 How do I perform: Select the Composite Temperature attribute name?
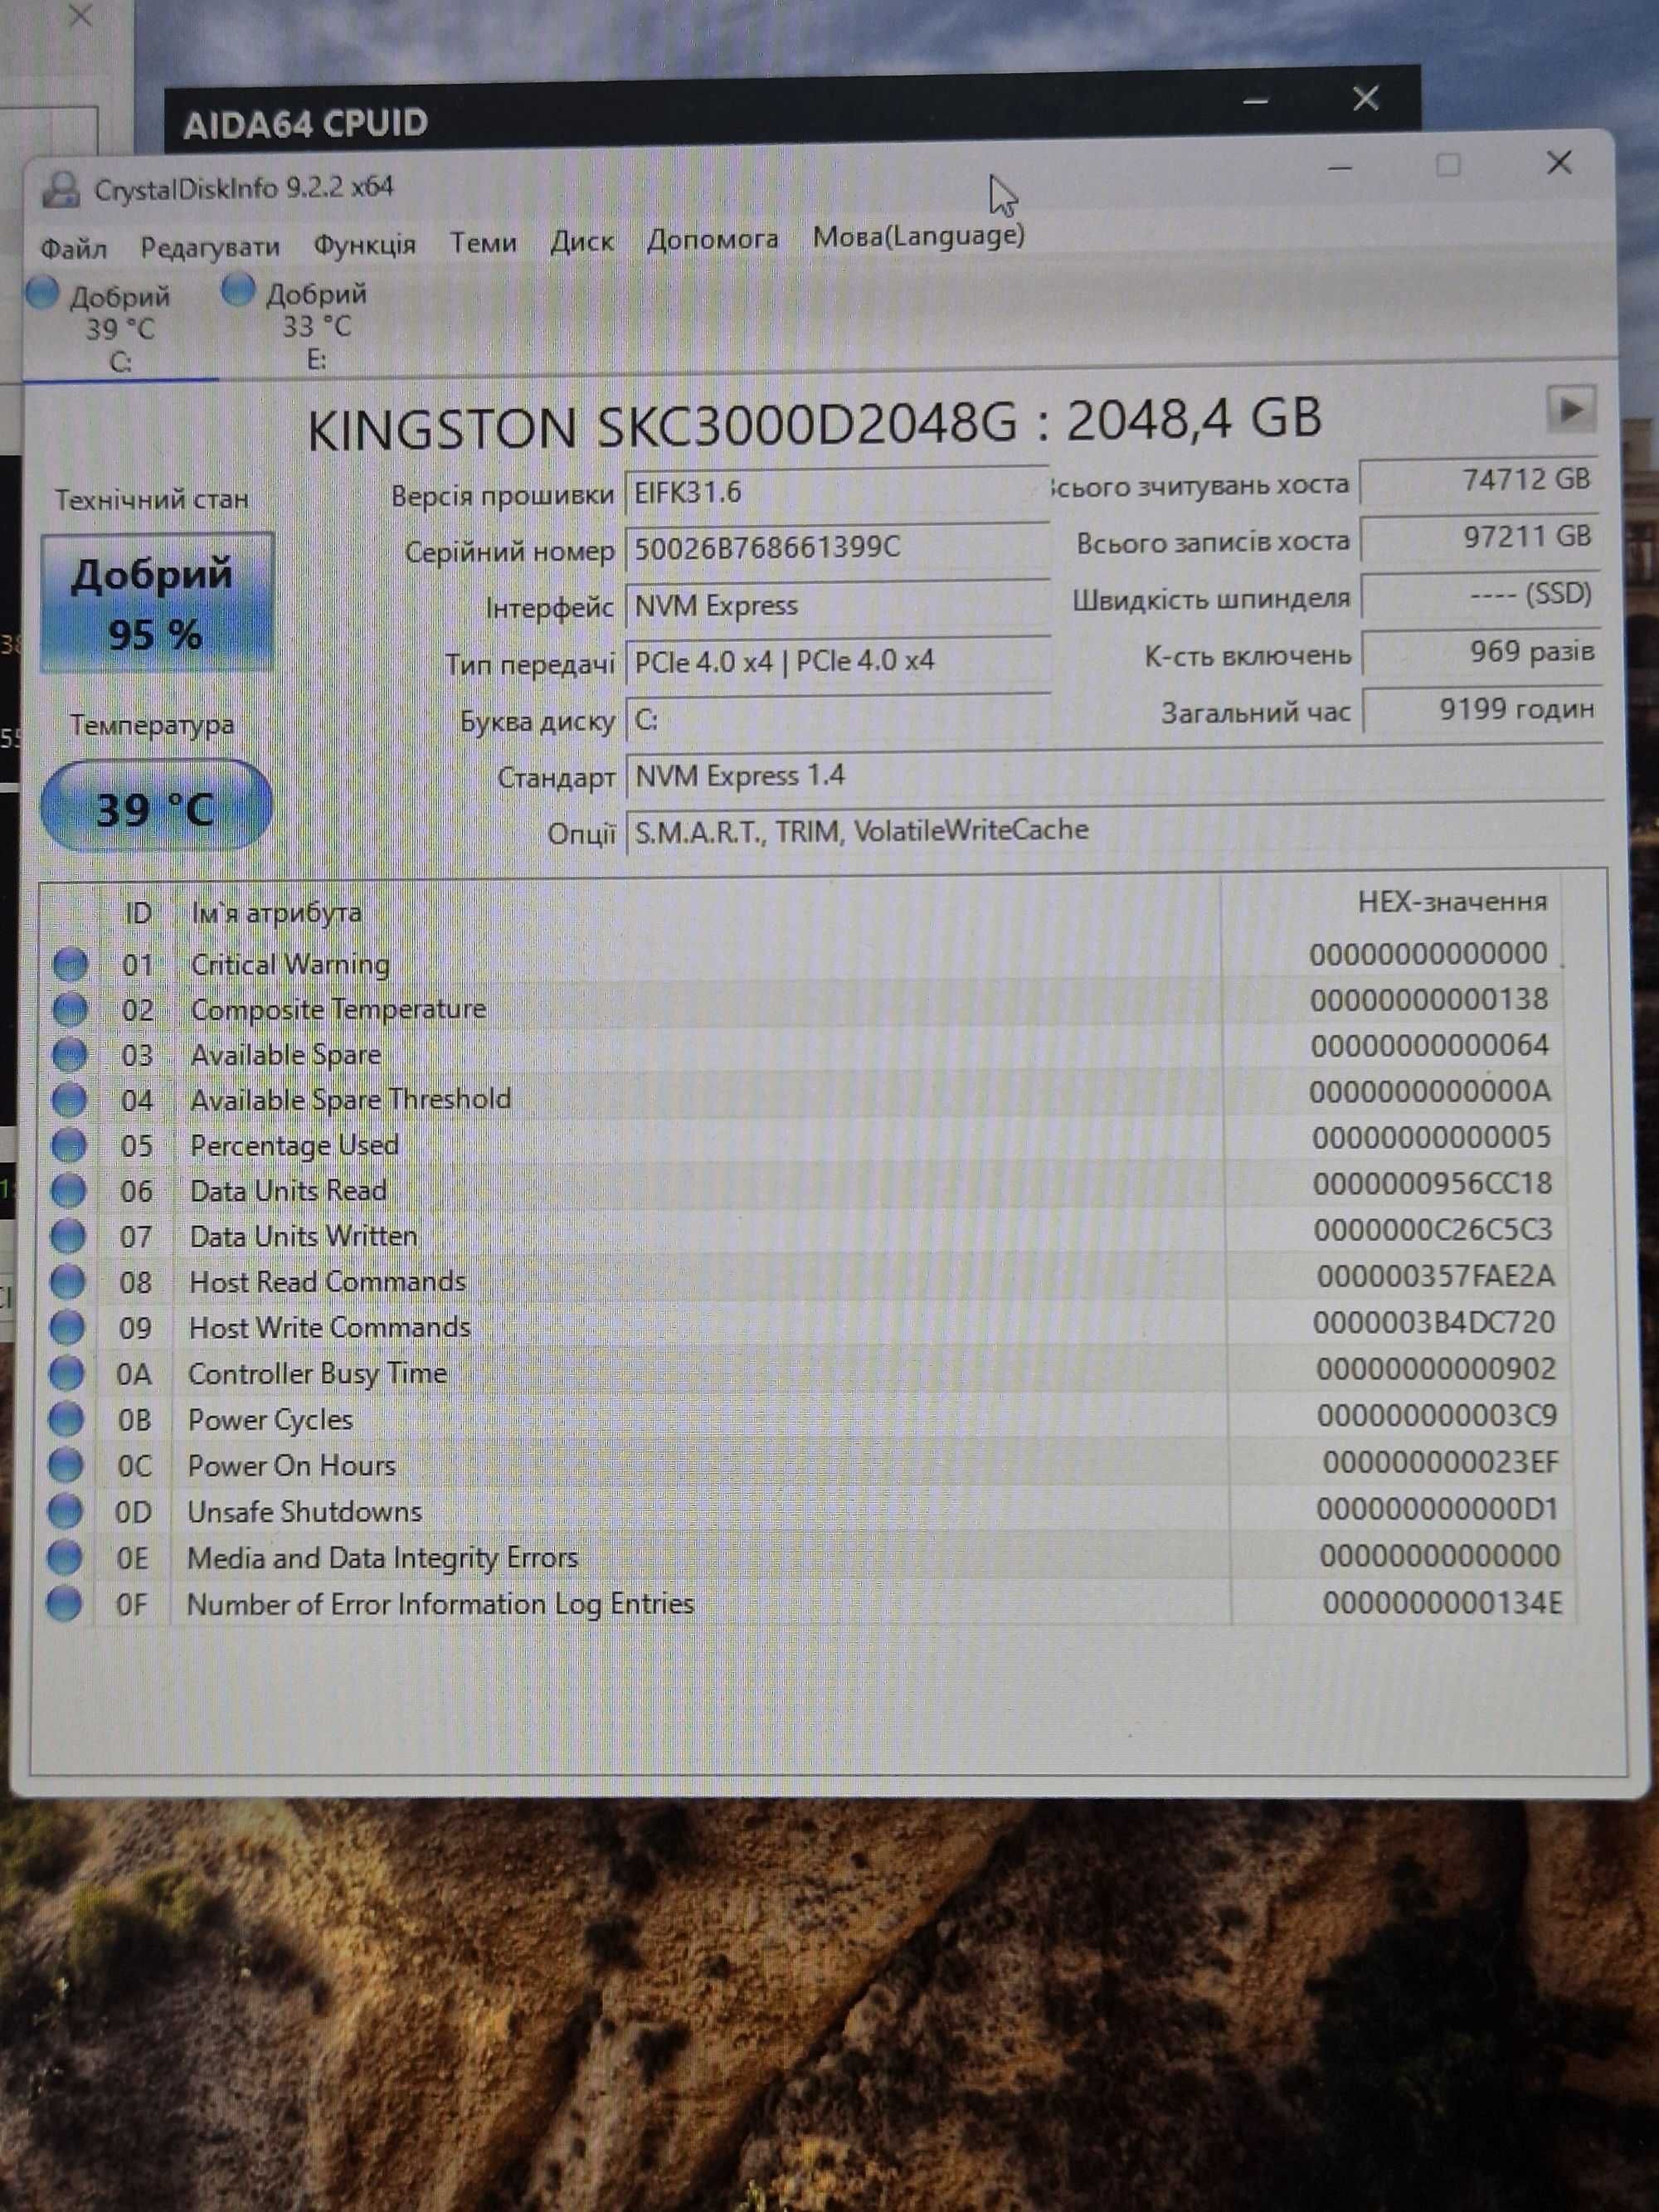pyautogui.click(x=338, y=1009)
